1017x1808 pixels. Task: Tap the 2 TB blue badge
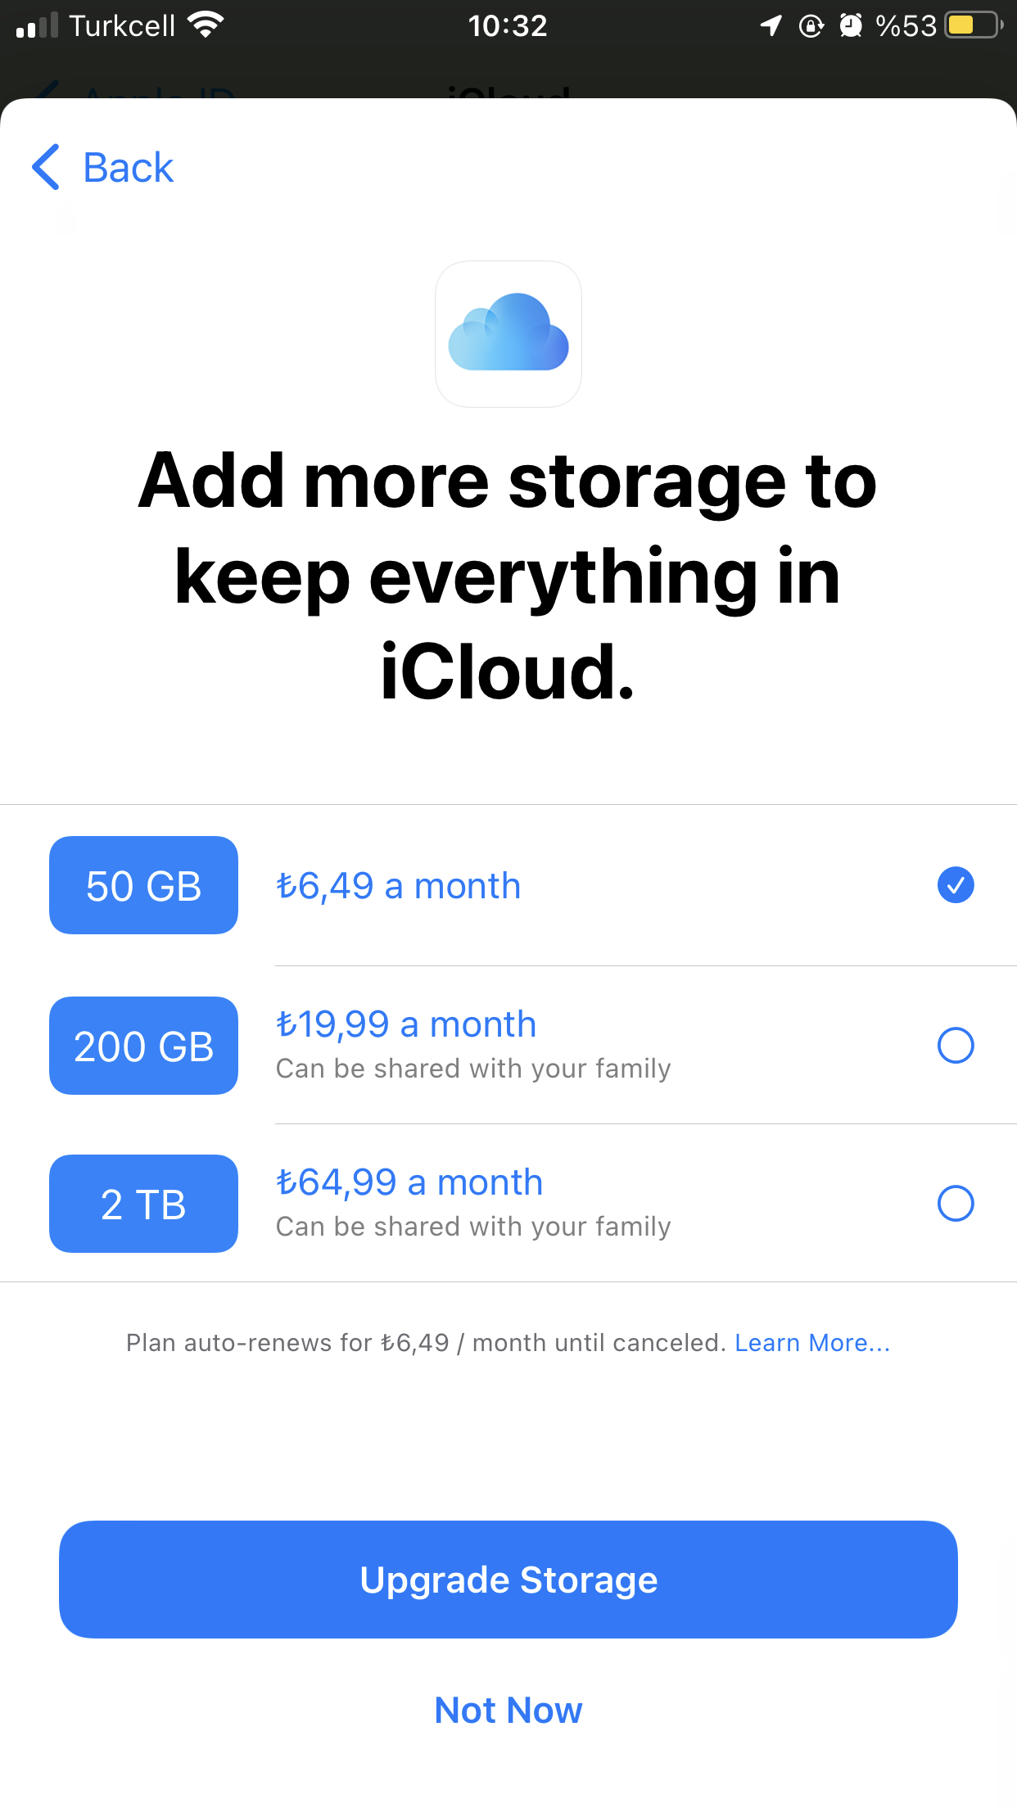[x=143, y=1204]
